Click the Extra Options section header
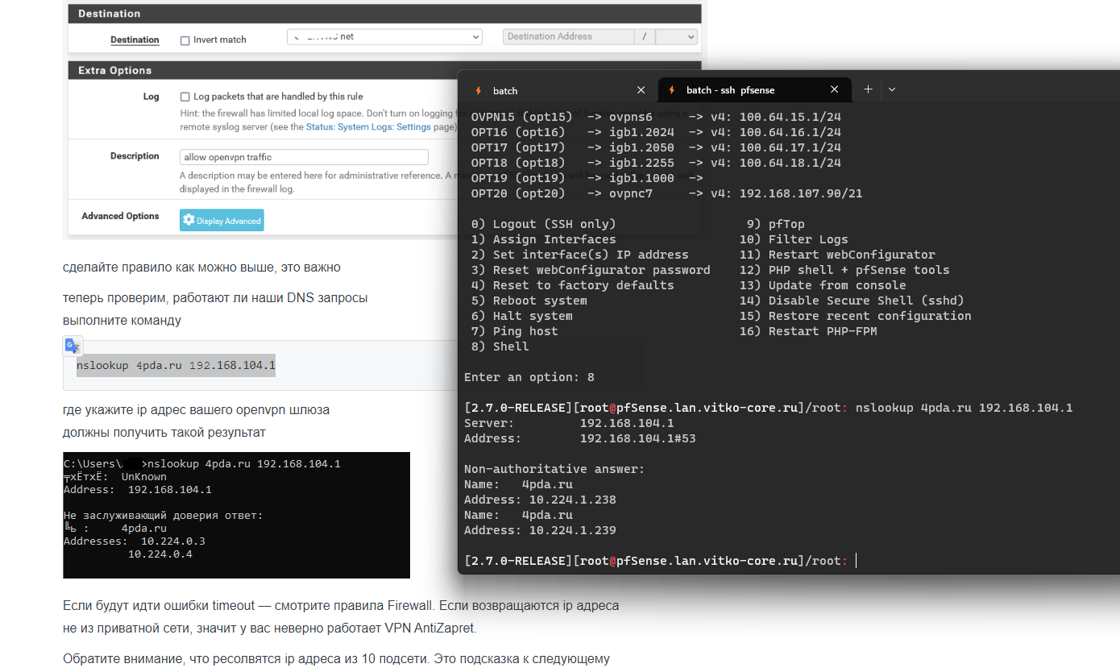The width and height of the screenshot is (1120, 672). pyautogui.click(x=384, y=70)
